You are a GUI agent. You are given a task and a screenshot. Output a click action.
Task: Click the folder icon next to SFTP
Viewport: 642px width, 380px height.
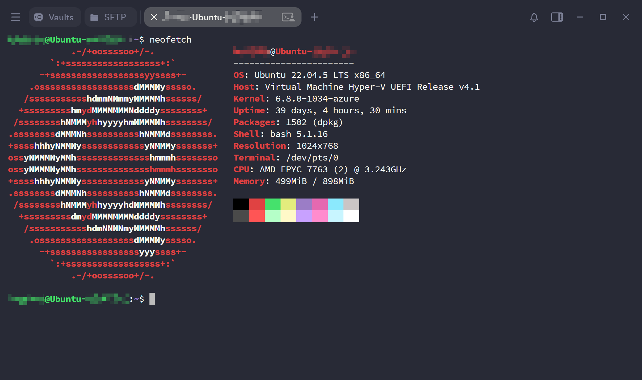click(95, 17)
